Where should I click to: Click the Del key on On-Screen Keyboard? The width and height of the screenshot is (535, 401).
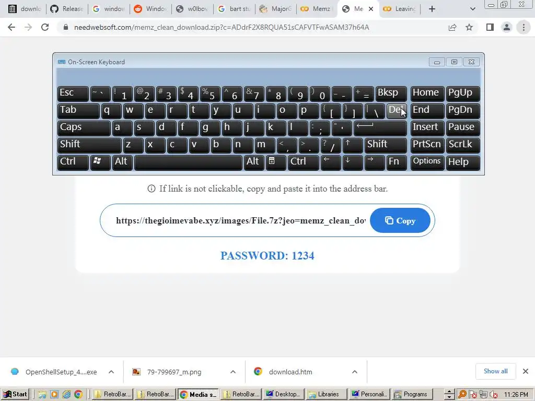click(397, 111)
